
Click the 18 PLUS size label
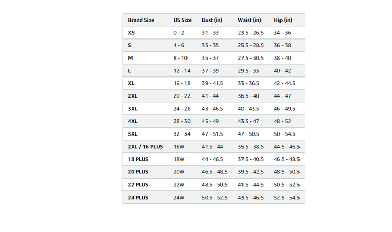pos(138,159)
